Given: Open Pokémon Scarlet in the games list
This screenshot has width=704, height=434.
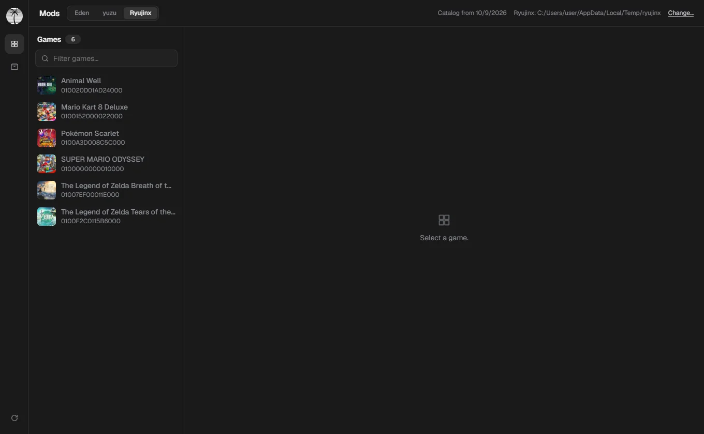Looking at the screenshot, I should click(x=106, y=138).
